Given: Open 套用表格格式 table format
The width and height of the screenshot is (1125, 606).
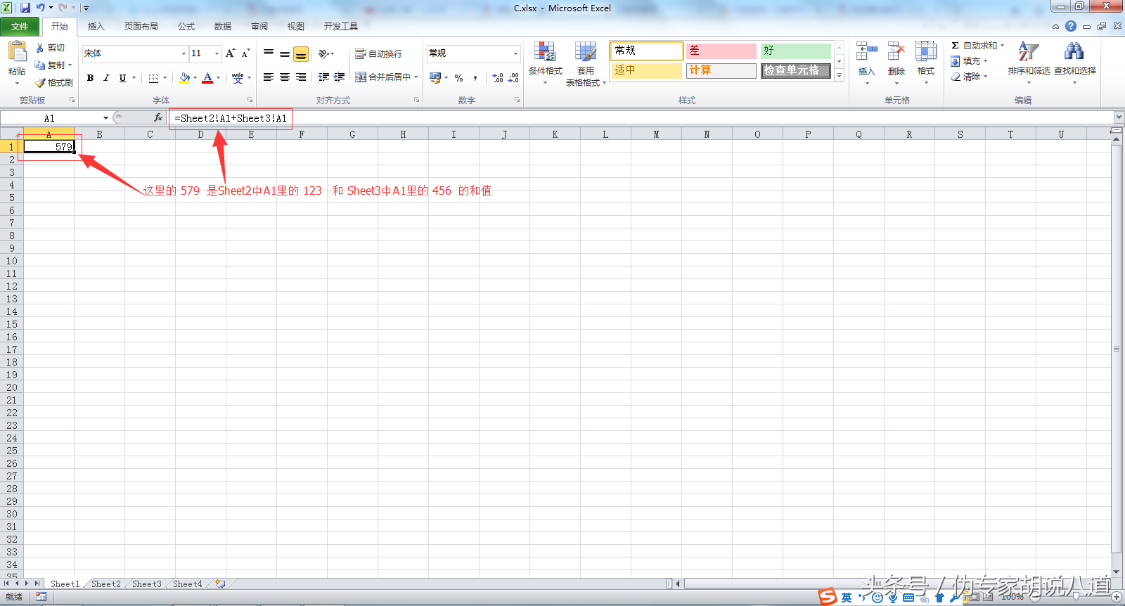Looking at the screenshot, I should click(x=586, y=64).
